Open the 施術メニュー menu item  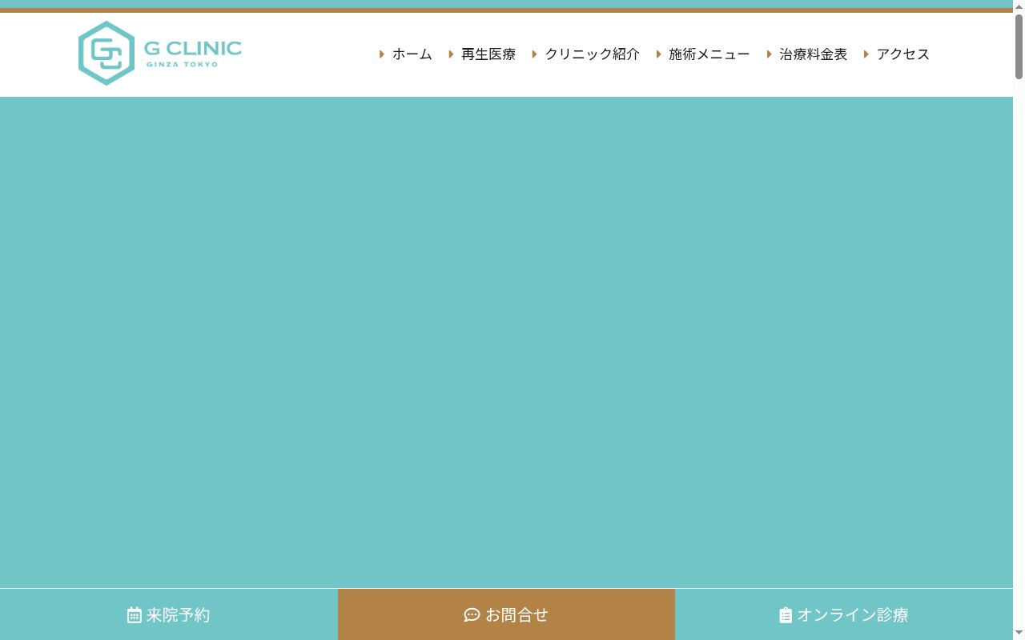(x=709, y=54)
